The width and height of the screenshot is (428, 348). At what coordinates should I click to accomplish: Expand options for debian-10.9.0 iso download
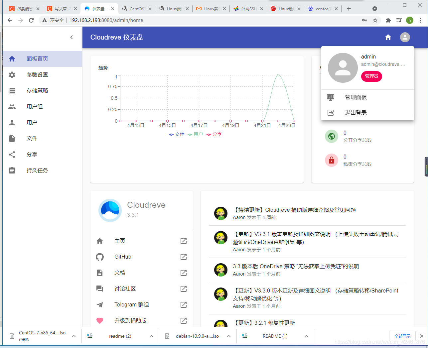pos(229,336)
